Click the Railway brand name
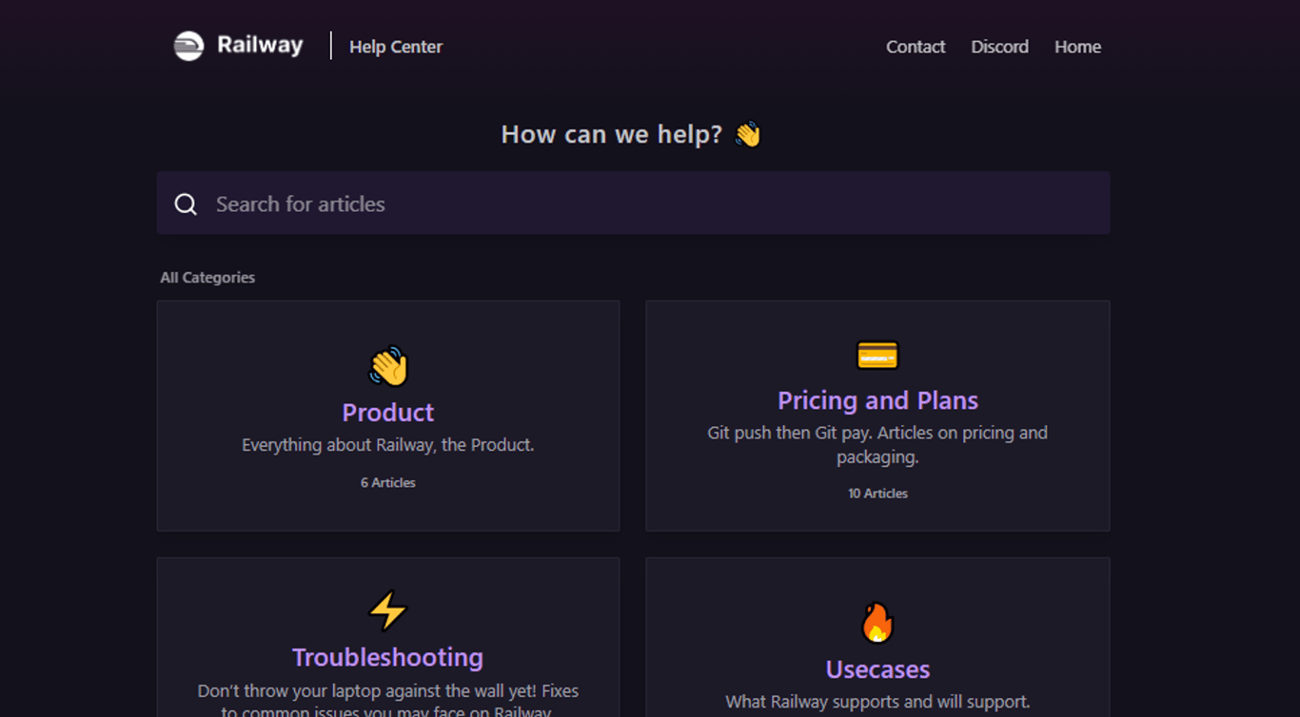 coord(260,45)
